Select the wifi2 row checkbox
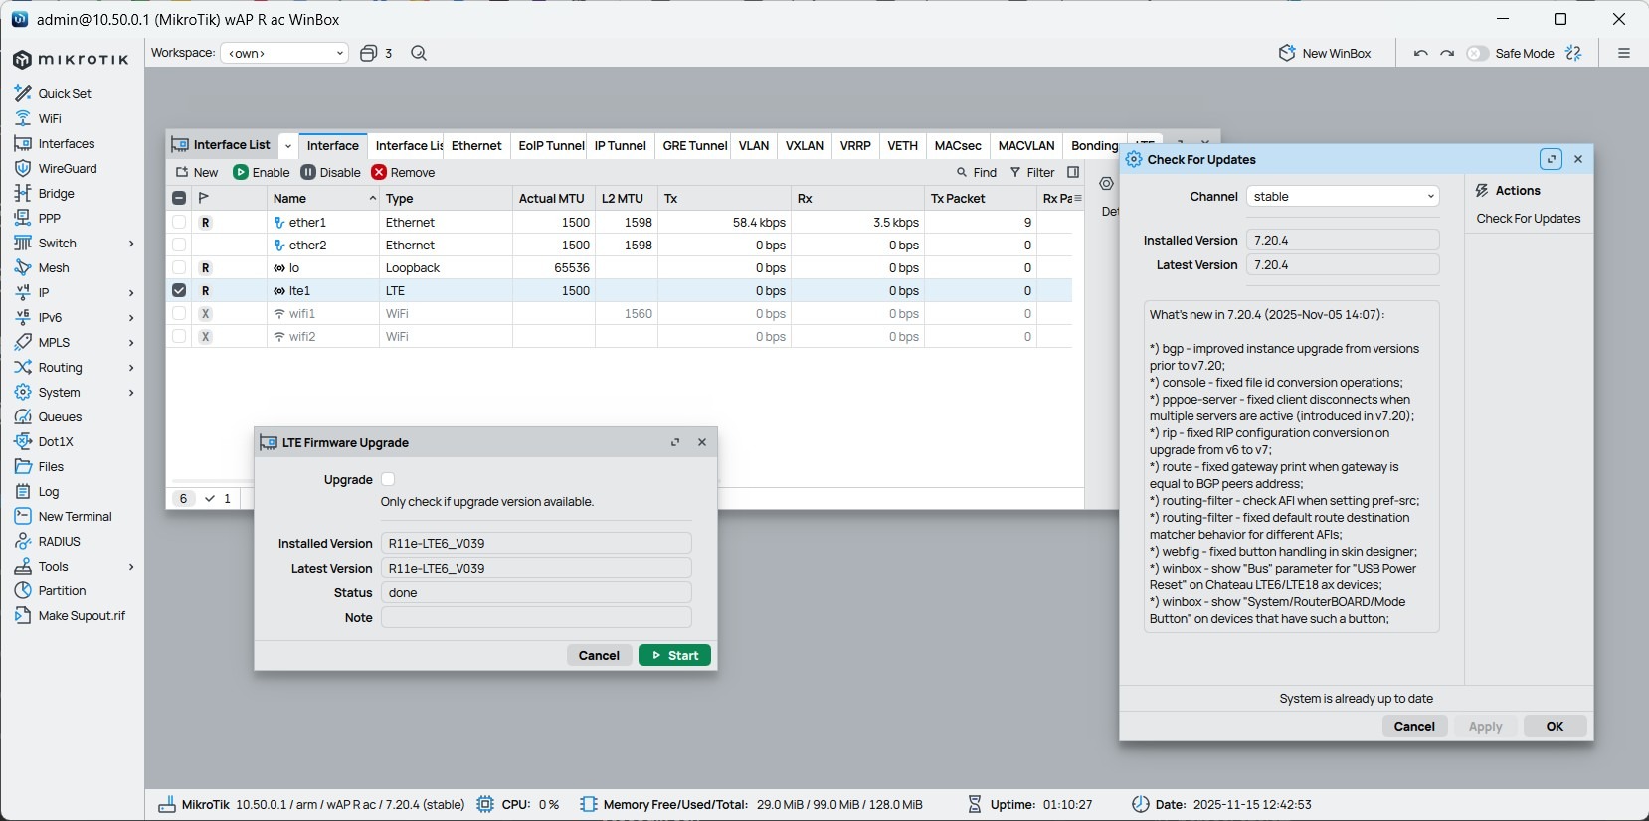 179,336
